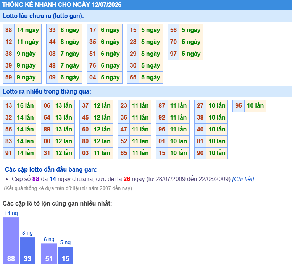
Task: Select number 13 with 16 lần
Action: (x=8, y=106)
